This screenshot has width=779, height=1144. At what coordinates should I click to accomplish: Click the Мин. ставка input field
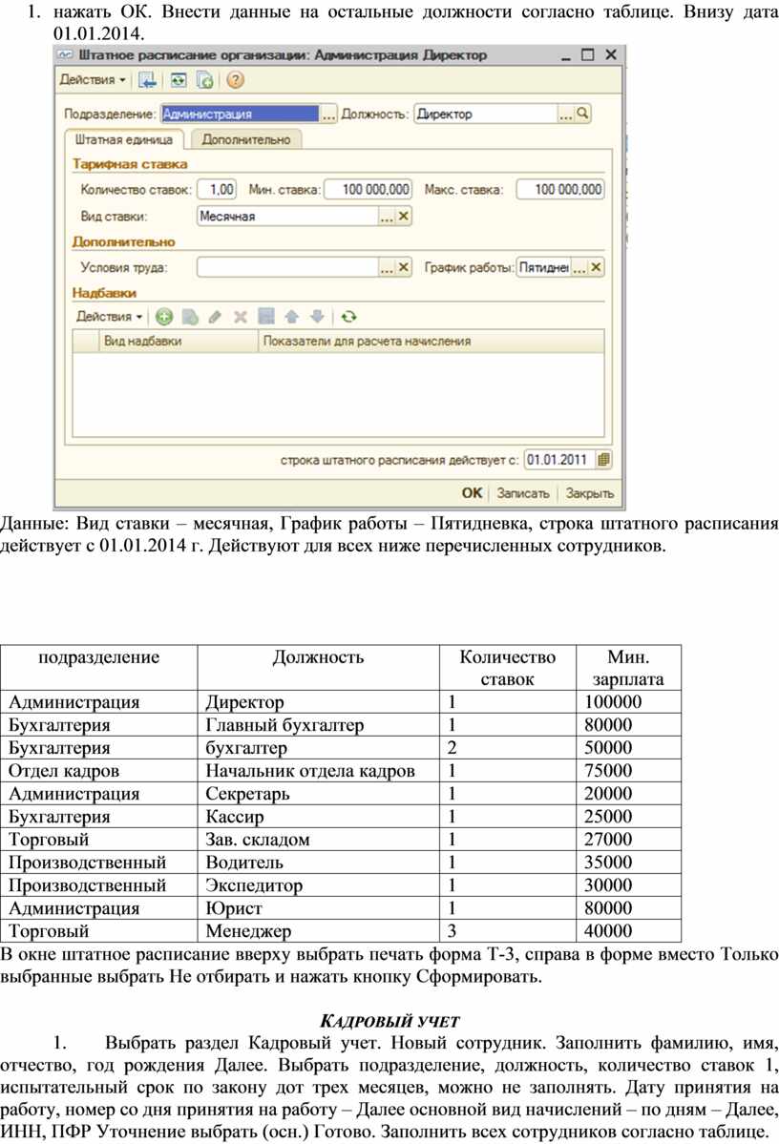tap(368, 190)
